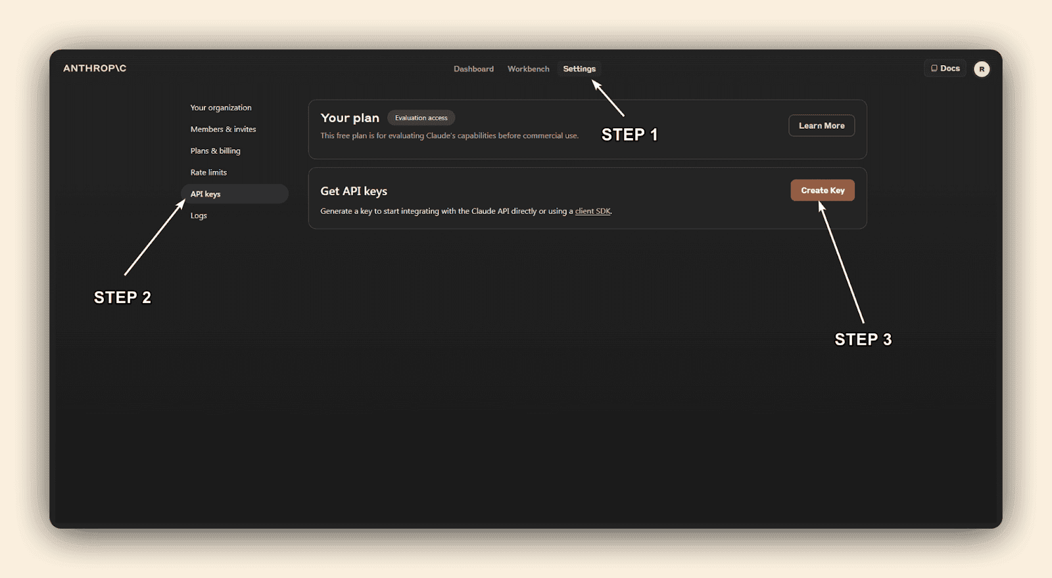This screenshot has height=578, width=1052.
Task: Go to the Dashboard tab
Action: (x=473, y=69)
